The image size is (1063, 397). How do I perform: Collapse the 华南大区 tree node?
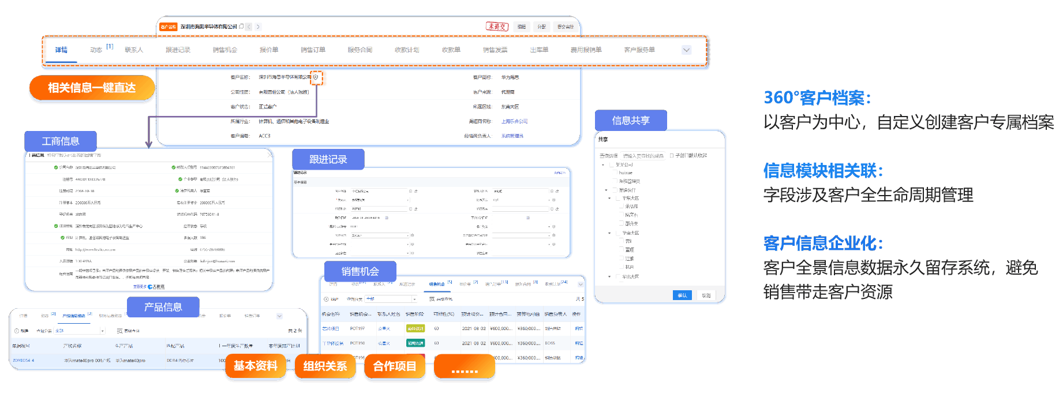(609, 233)
